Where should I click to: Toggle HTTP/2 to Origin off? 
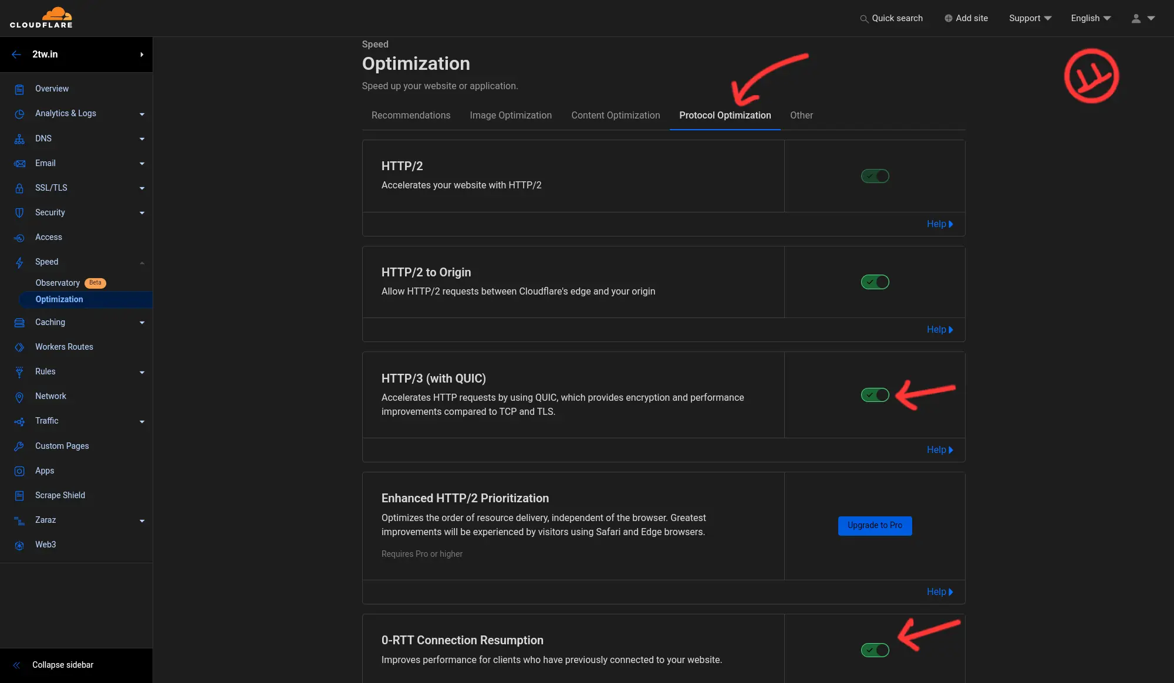pyautogui.click(x=875, y=281)
